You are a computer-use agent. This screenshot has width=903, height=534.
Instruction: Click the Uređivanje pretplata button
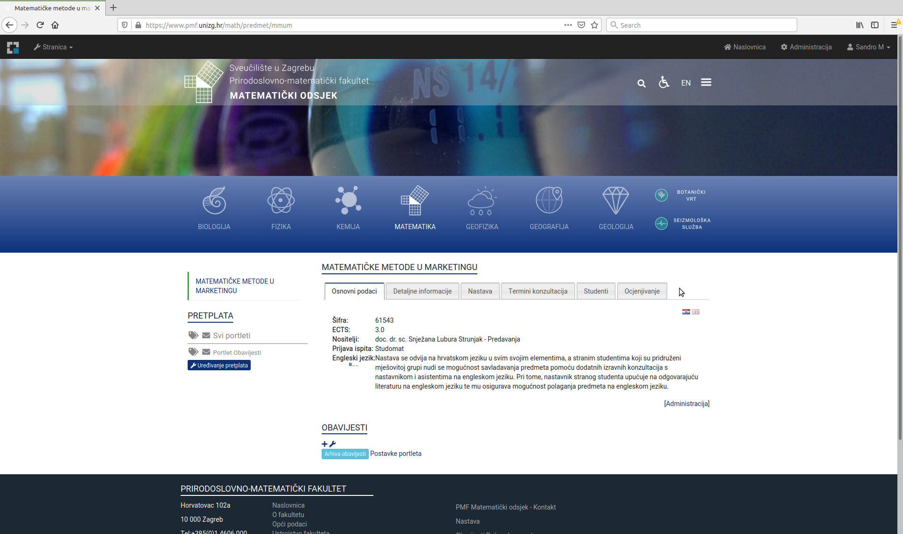coord(219,365)
